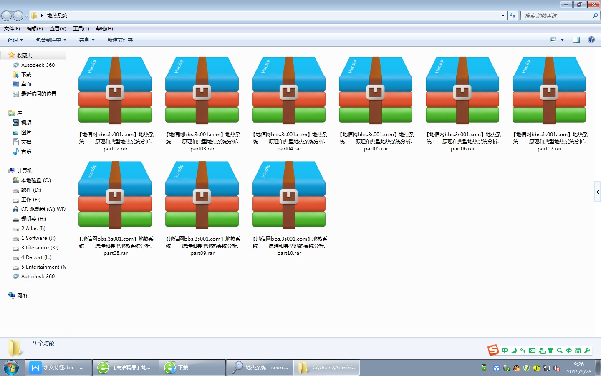
Task: Switch to 地热系统 - search taskbar item
Action: 260,368
